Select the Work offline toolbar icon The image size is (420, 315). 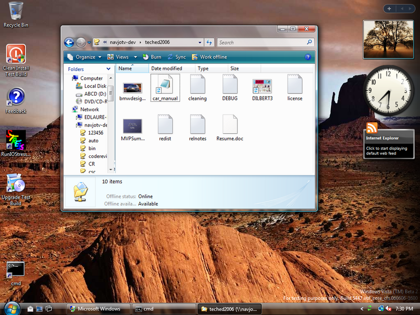pos(194,57)
